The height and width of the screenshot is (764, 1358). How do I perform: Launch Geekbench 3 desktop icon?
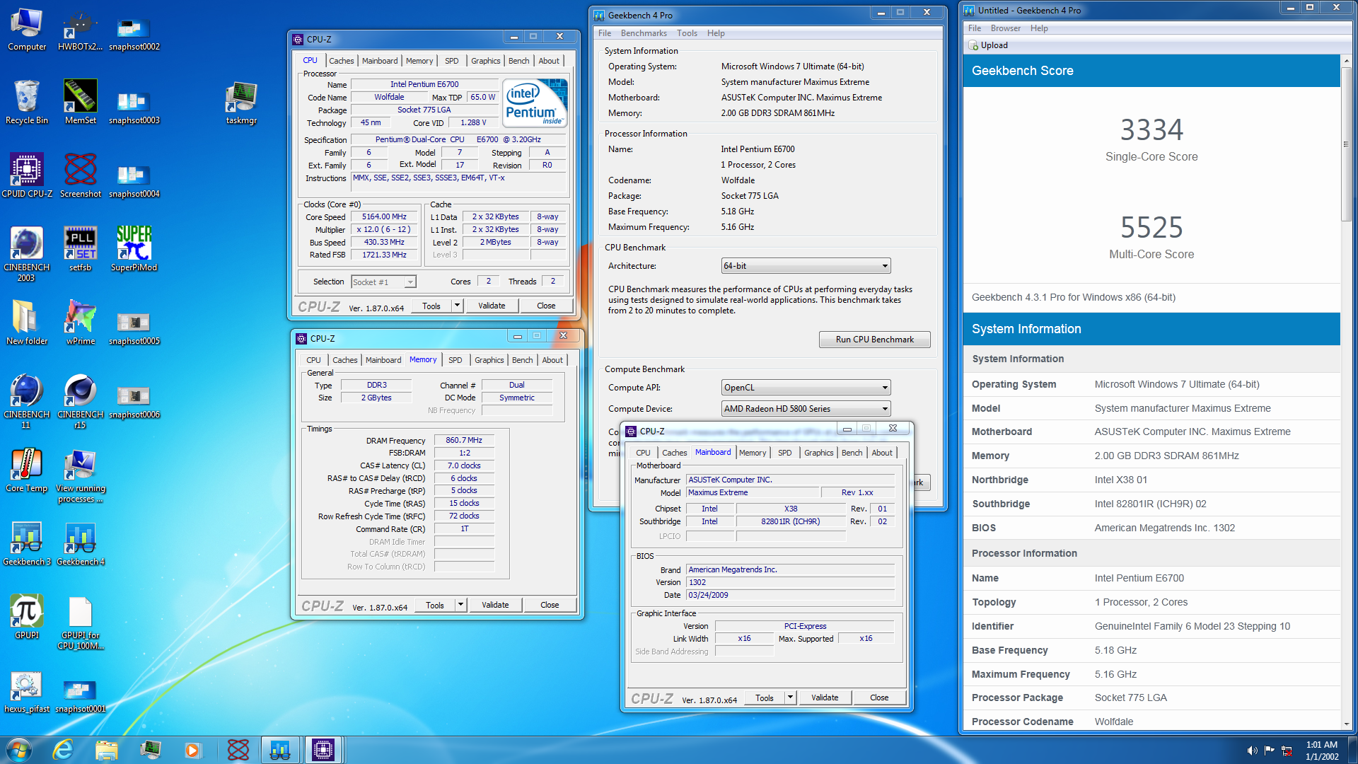27,545
